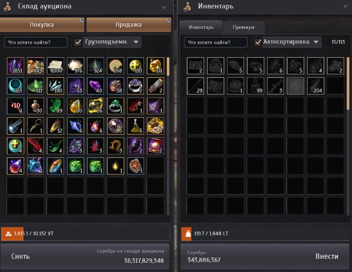Toggle the Грузоподъемн. checkbox
The height and width of the screenshot is (272, 352).
tap(78, 42)
